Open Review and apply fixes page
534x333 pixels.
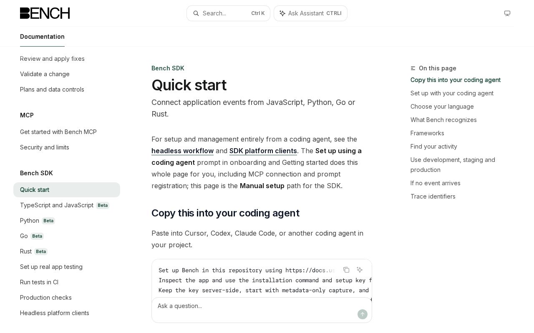52,59
